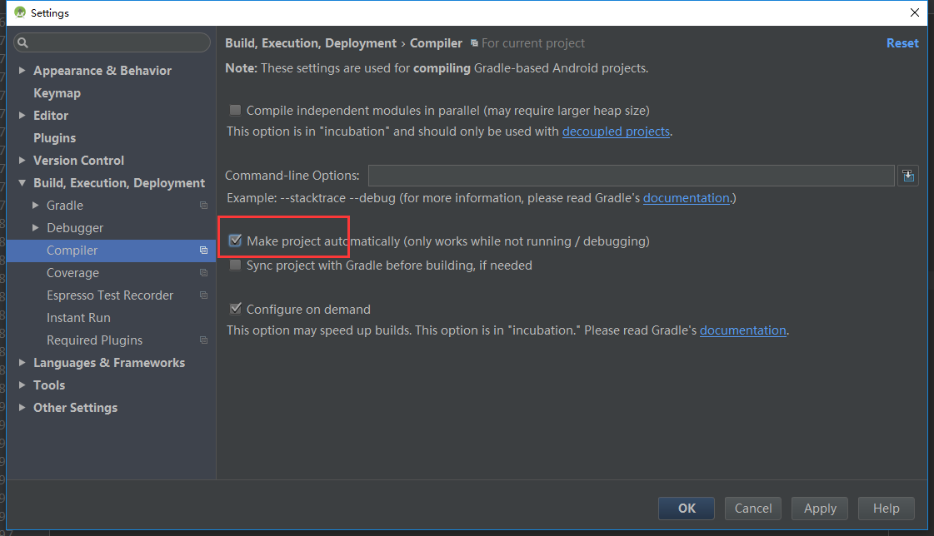
Task: Expand the Debugger subsection arrow
Action: tap(35, 228)
